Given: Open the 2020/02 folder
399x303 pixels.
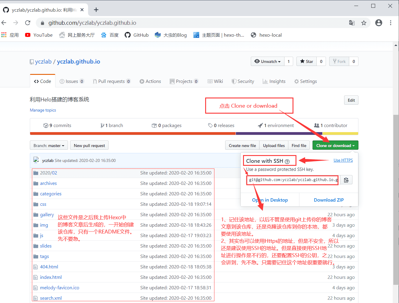Looking at the screenshot, I should (x=49, y=173).
